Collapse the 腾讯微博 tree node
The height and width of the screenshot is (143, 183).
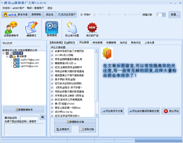[7, 56]
